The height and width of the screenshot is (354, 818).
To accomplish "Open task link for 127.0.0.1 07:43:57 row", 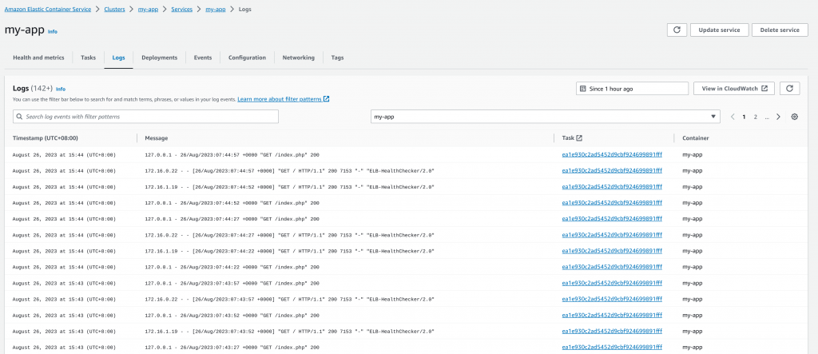I will click(x=612, y=283).
